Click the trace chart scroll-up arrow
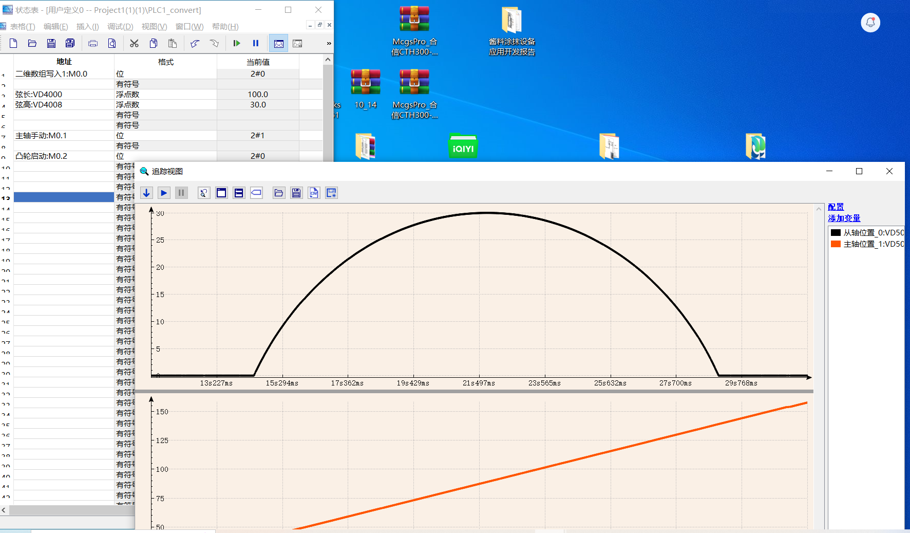The image size is (910, 533). point(819,209)
